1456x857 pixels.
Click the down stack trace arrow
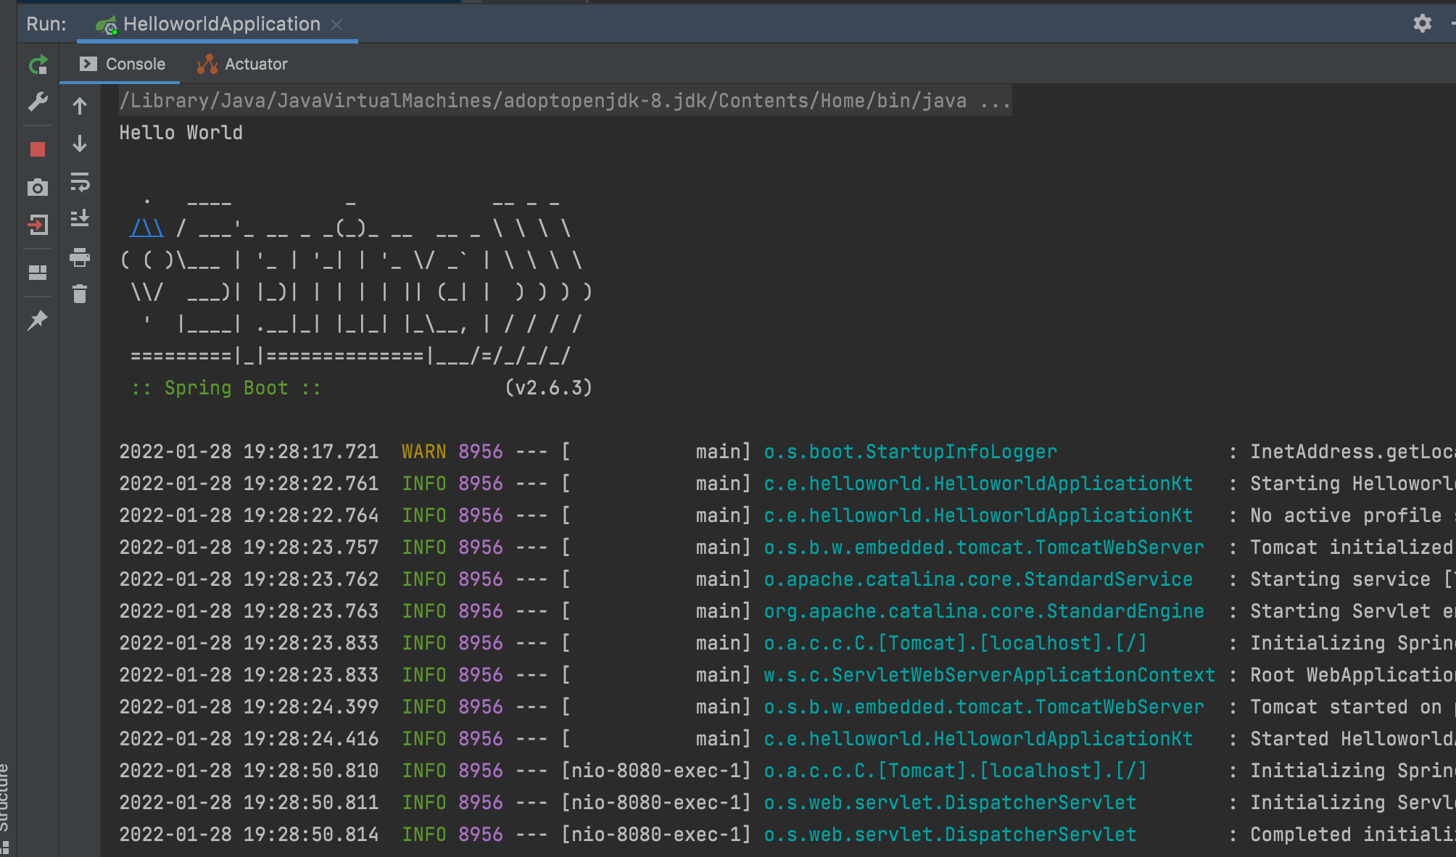click(x=80, y=144)
